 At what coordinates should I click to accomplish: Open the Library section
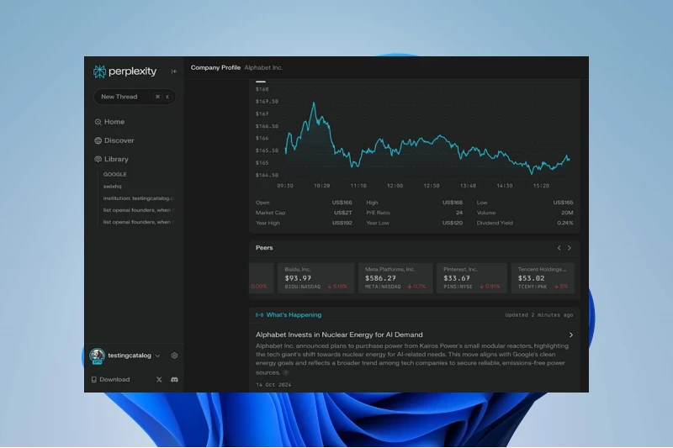(x=111, y=159)
